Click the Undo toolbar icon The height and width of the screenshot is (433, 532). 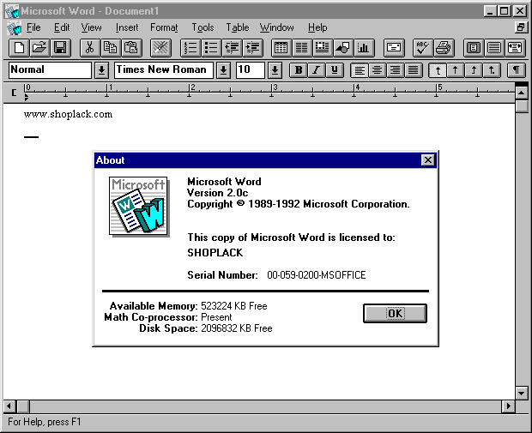(x=160, y=48)
